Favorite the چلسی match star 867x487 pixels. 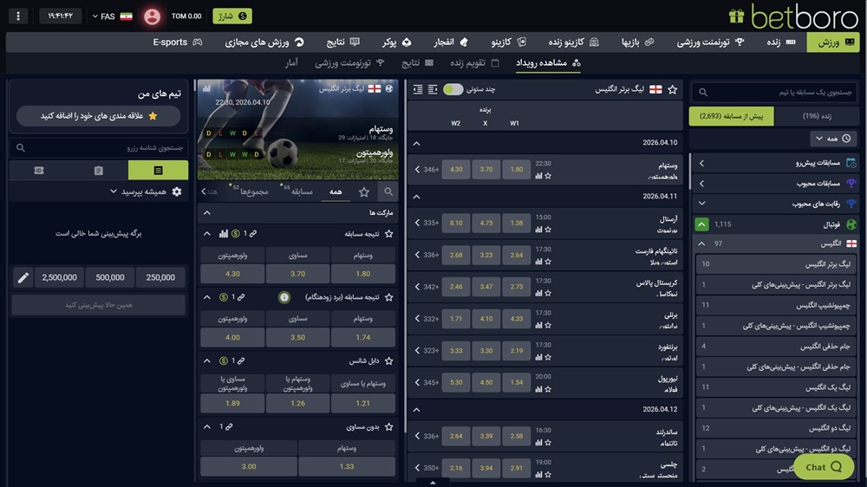pyautogui.click(x=548, y=474)
